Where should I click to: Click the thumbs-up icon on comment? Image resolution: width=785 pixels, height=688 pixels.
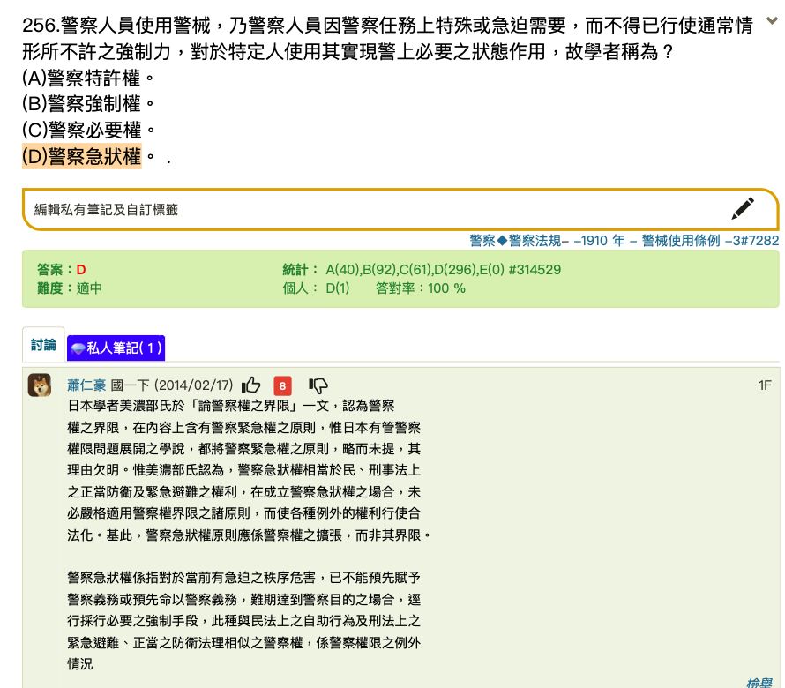(x=251, y=385)
